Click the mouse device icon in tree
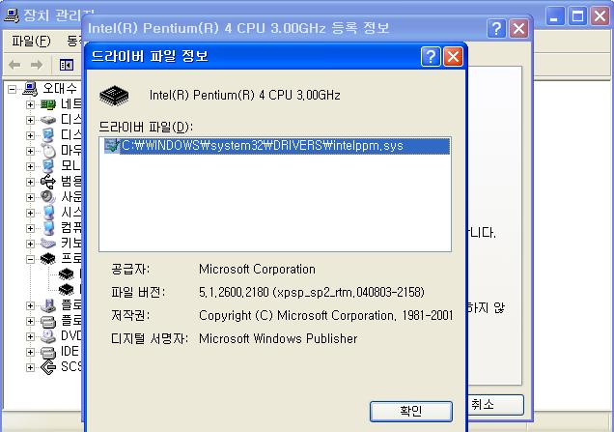 (48, 151)
